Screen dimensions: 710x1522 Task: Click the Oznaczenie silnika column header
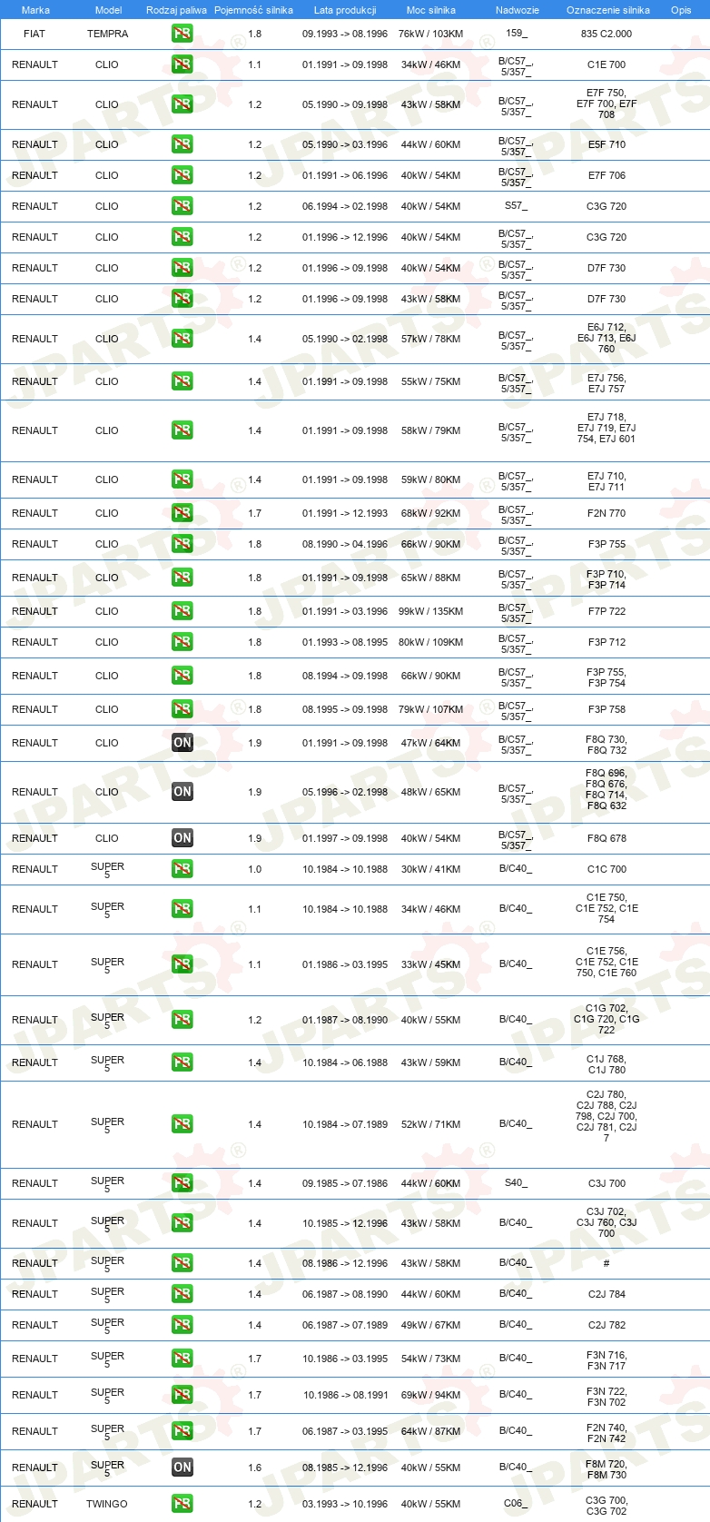coord(608,10)
